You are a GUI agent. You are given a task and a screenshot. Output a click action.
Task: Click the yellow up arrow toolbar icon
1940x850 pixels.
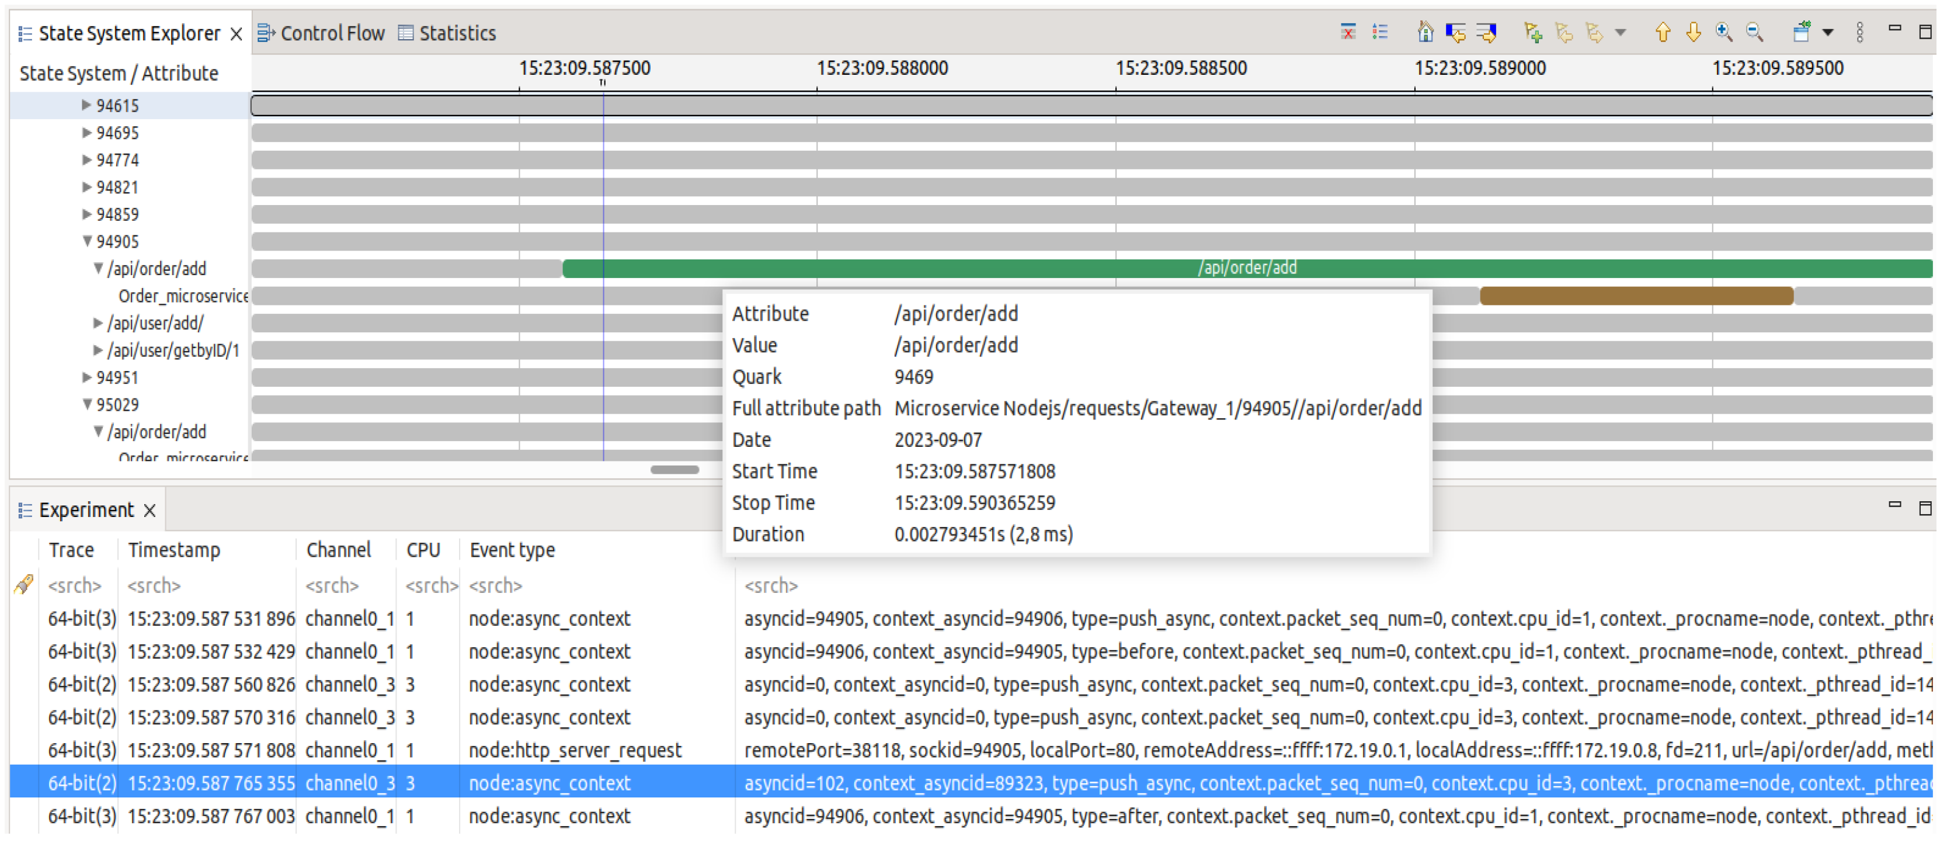coord(1663,32)
